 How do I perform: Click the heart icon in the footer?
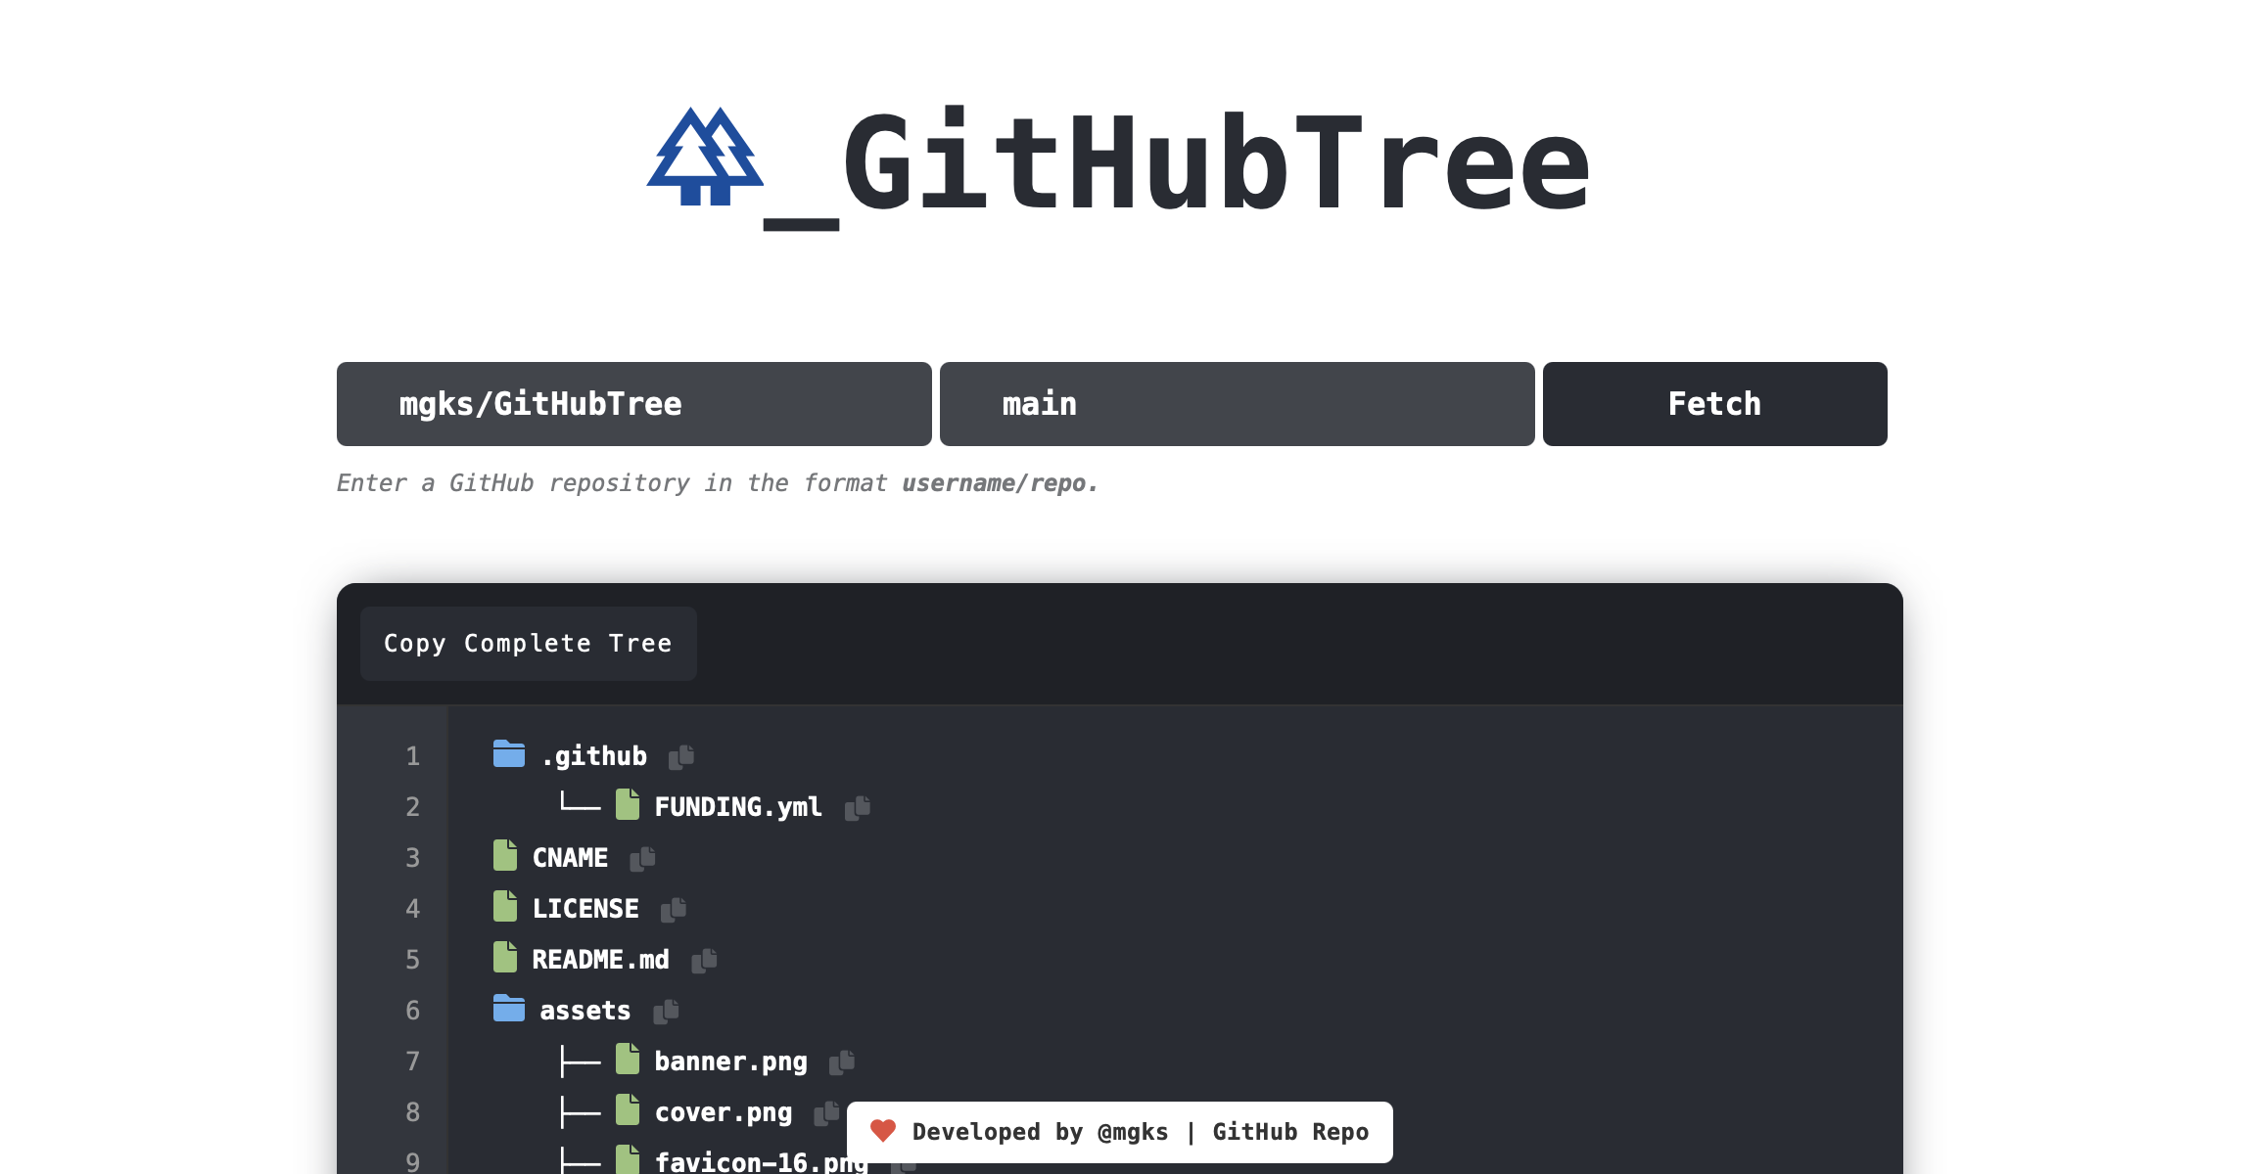pos(884,1131)
